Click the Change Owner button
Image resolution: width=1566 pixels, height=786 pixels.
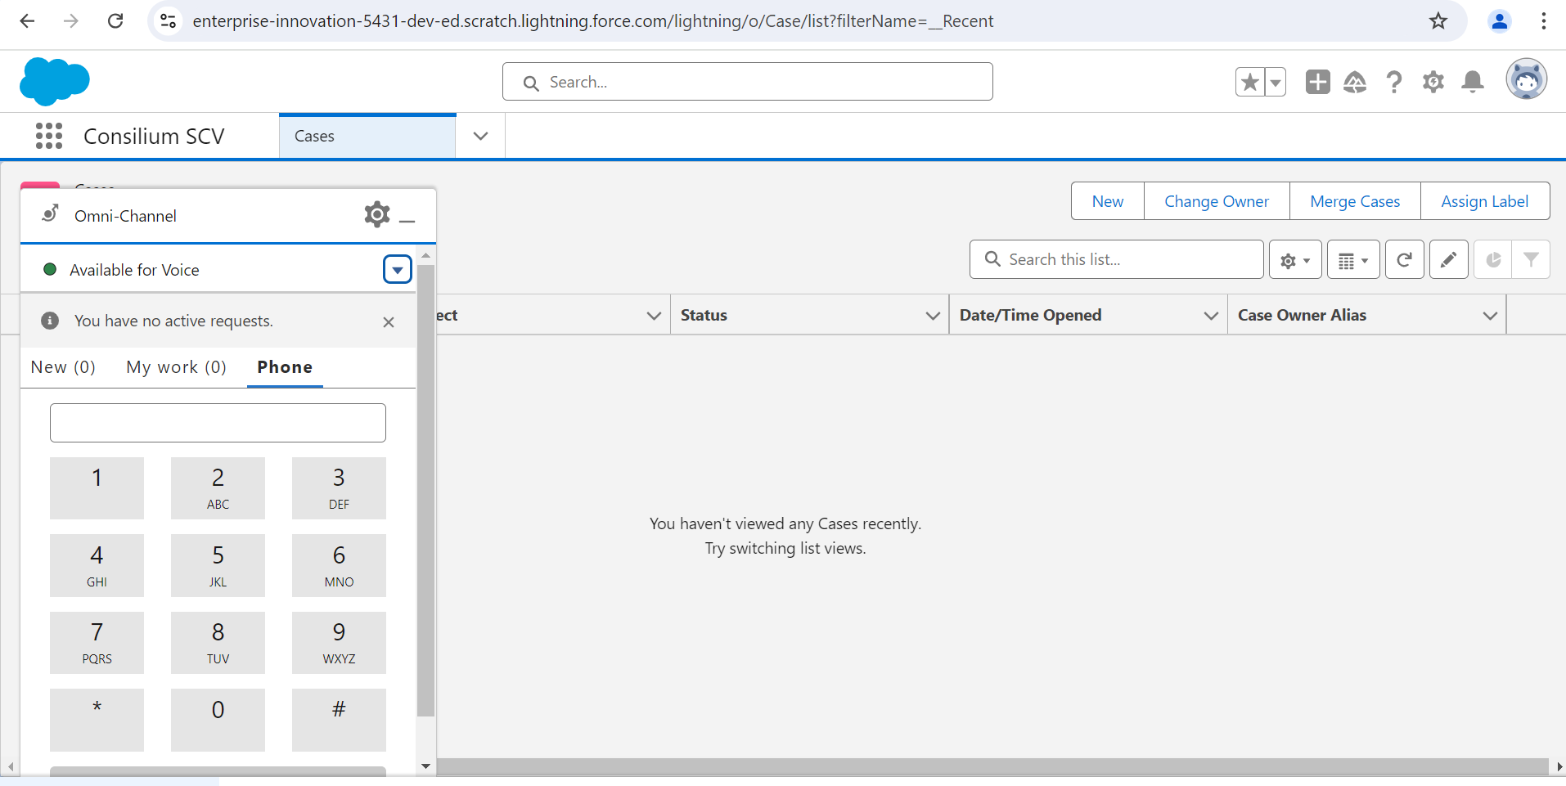pyautogui.click(x=1216, y=201)
